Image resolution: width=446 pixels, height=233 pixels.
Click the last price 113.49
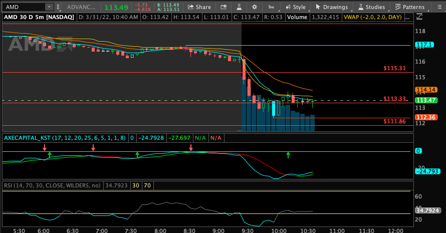(x=116, y=8)
